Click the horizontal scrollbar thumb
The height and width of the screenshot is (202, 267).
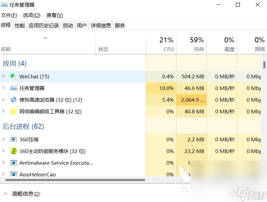pos(75,180)
